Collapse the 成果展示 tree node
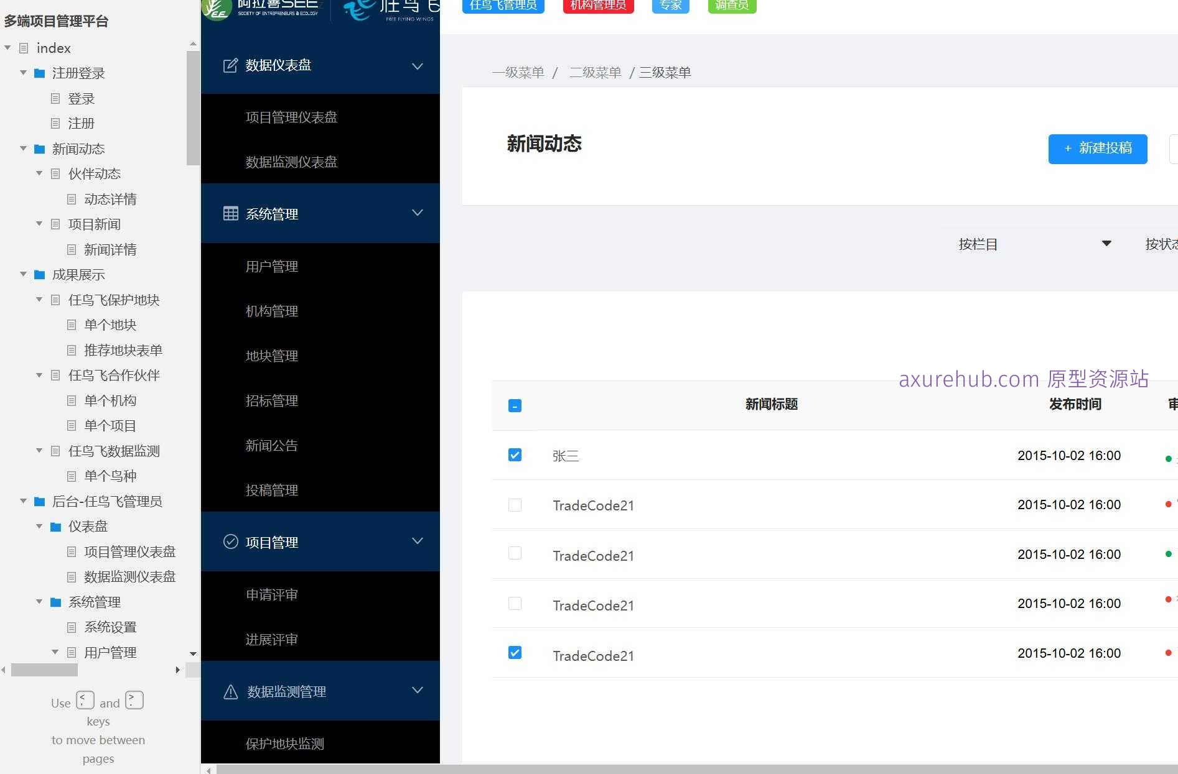 pos(23,274)
